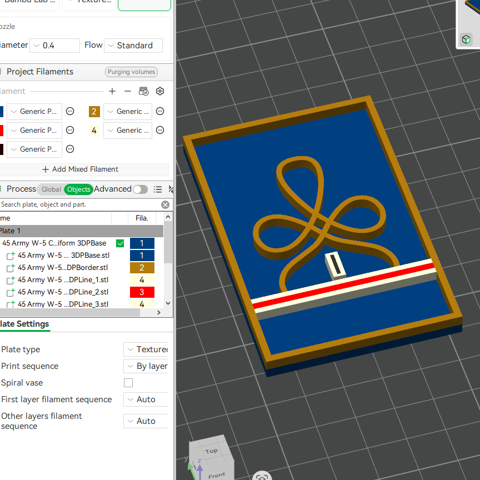Sync filaments with AMS icon

point(143,91)
